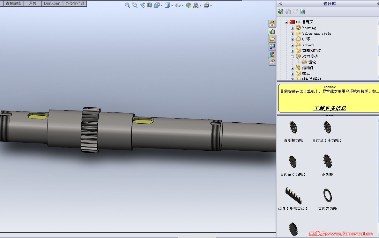Select screws folder in tree

click(x=308, y=45)
